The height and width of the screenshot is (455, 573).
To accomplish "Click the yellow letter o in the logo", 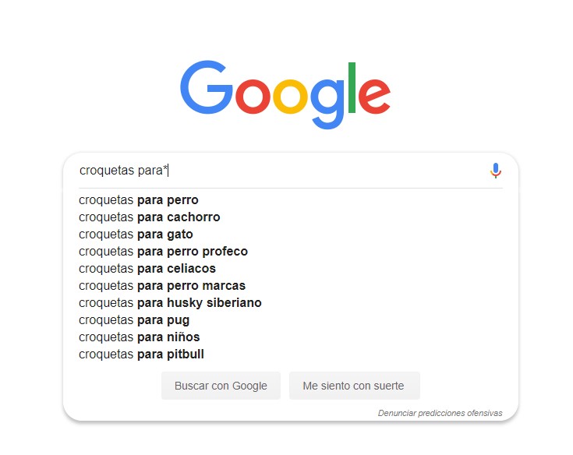I will click(291, 97).
